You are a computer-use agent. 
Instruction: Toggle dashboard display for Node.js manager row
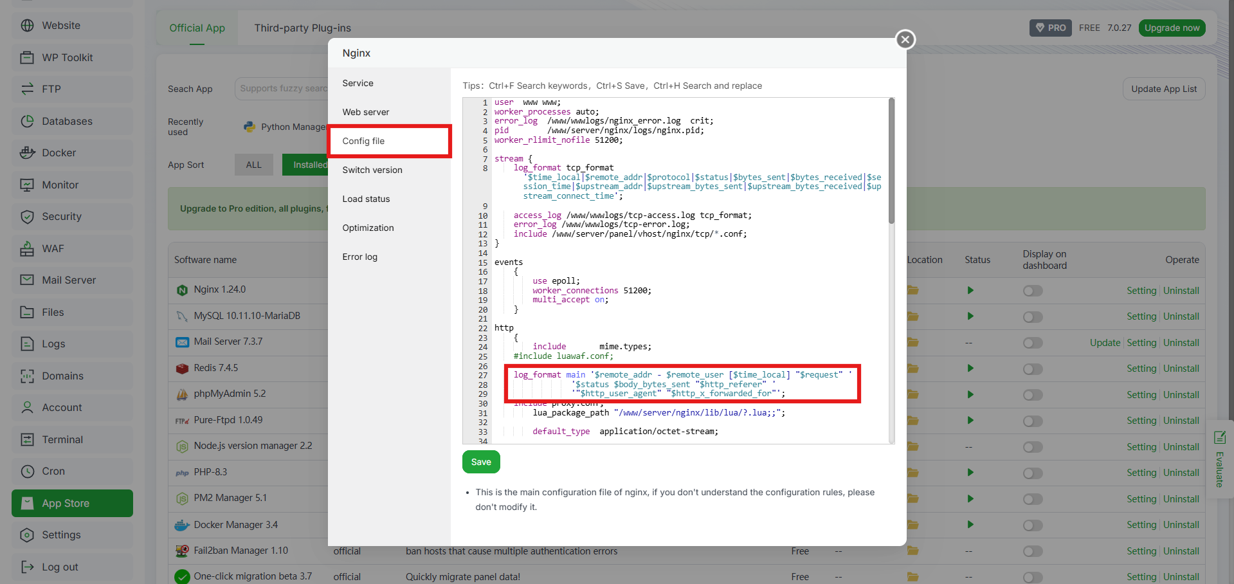(x=1033, y=447)
